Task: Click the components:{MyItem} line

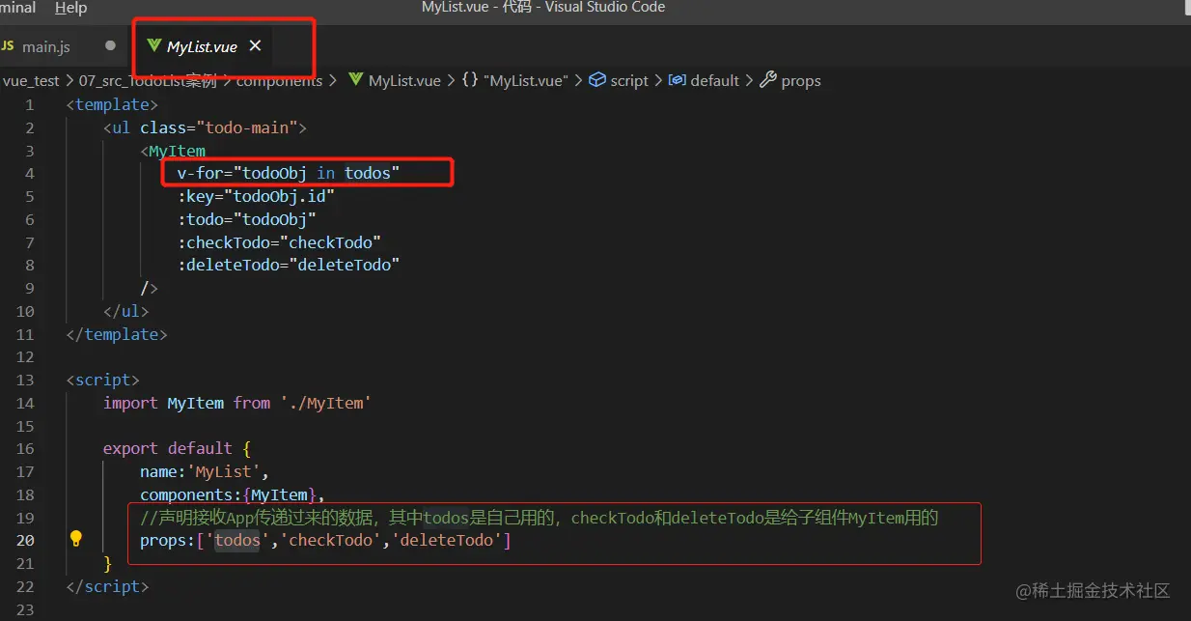Action: pyautogui.click(x=233, y=494)
